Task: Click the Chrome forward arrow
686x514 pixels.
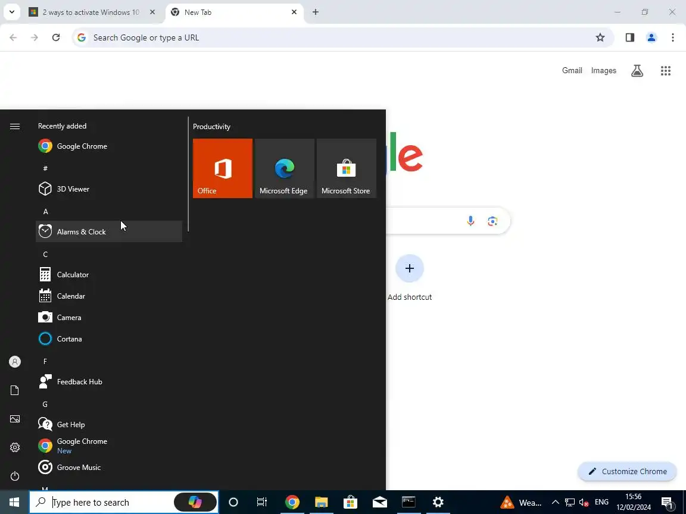Action: pos(34,37)
